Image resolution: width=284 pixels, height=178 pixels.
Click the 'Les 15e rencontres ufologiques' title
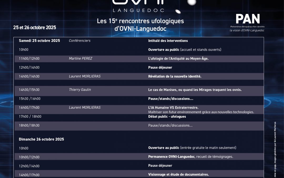tap(140, 21)
